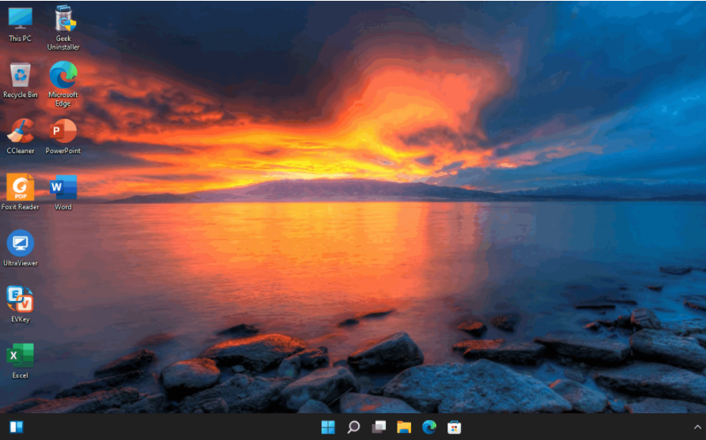Select the EVKey desktop shortcut
Screen dimensions: 706x440
click(x=21, y=305)
